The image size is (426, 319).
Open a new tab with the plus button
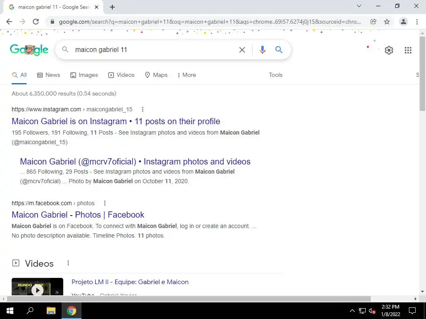click(112, 7)
